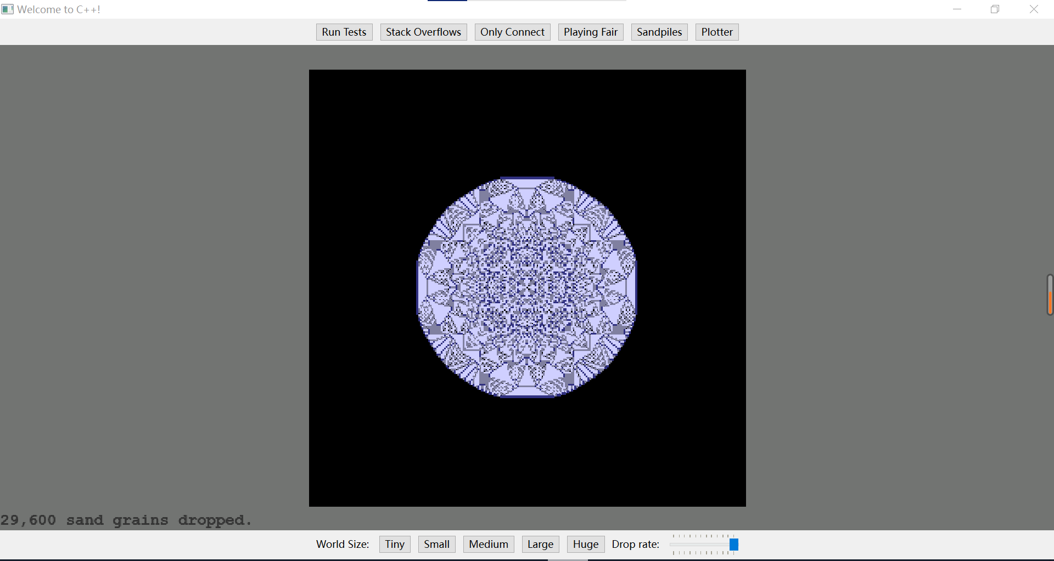
Task: Choose the Small world size
Action: (x=436, y=544)
